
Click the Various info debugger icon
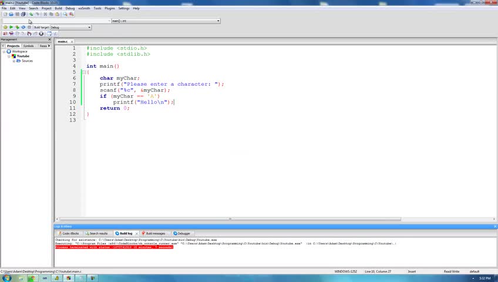56,33
